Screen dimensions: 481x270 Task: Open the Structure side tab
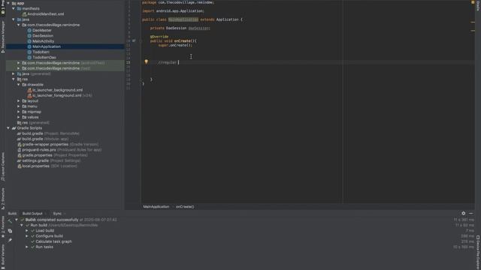pos(3,198)
